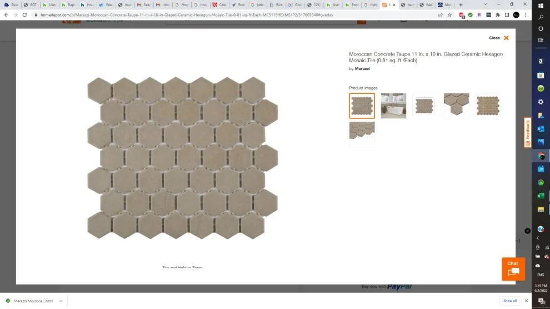Switch to the taup tab

(x=408, y=5)
